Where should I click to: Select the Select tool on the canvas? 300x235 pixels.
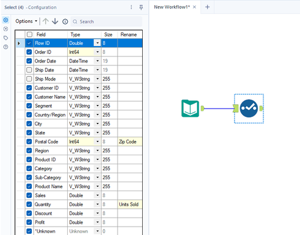(x=249, y=109)
